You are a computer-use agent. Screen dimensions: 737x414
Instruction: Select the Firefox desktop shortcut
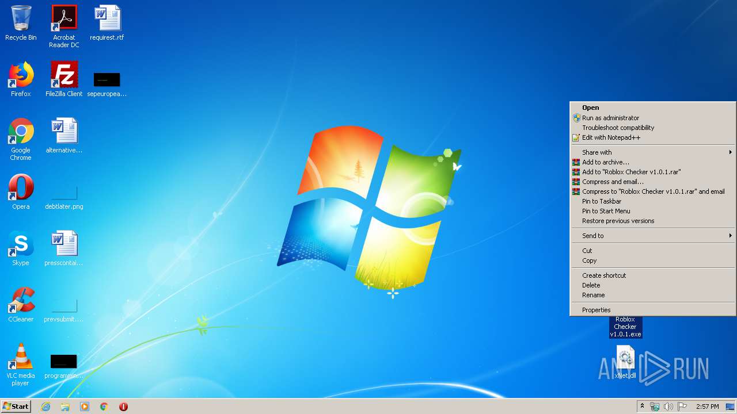pos(21,79)
